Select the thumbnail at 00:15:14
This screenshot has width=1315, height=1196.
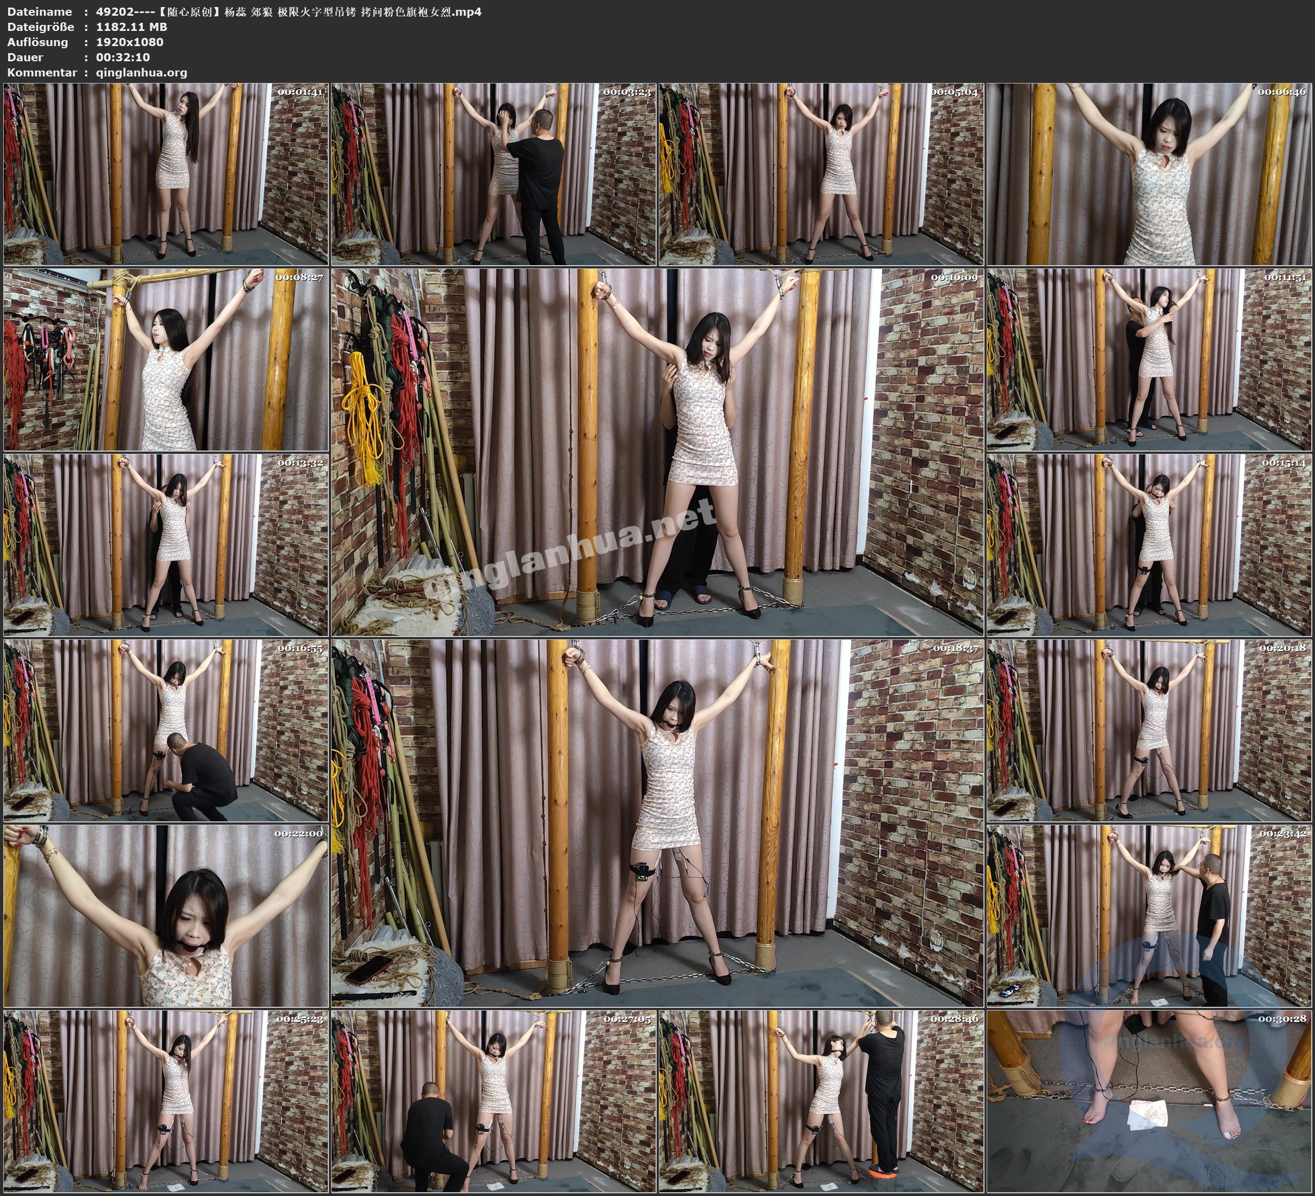[1149, 545]
